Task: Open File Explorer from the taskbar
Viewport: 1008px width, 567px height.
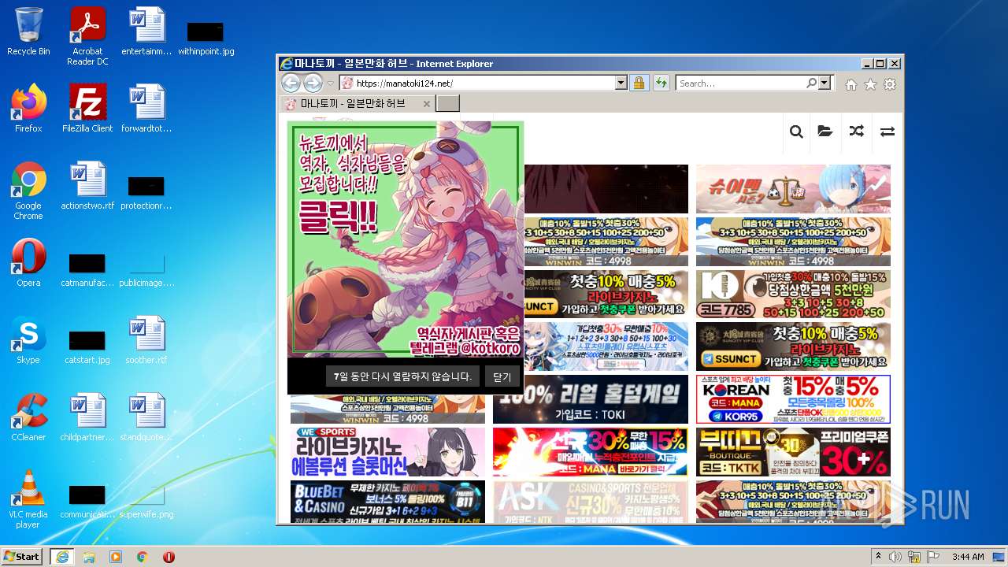Action: tap(89, 557)
